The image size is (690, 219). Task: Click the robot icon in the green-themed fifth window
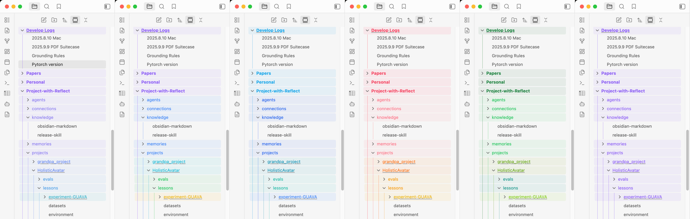pyautogui.click(x=467, y=104)
